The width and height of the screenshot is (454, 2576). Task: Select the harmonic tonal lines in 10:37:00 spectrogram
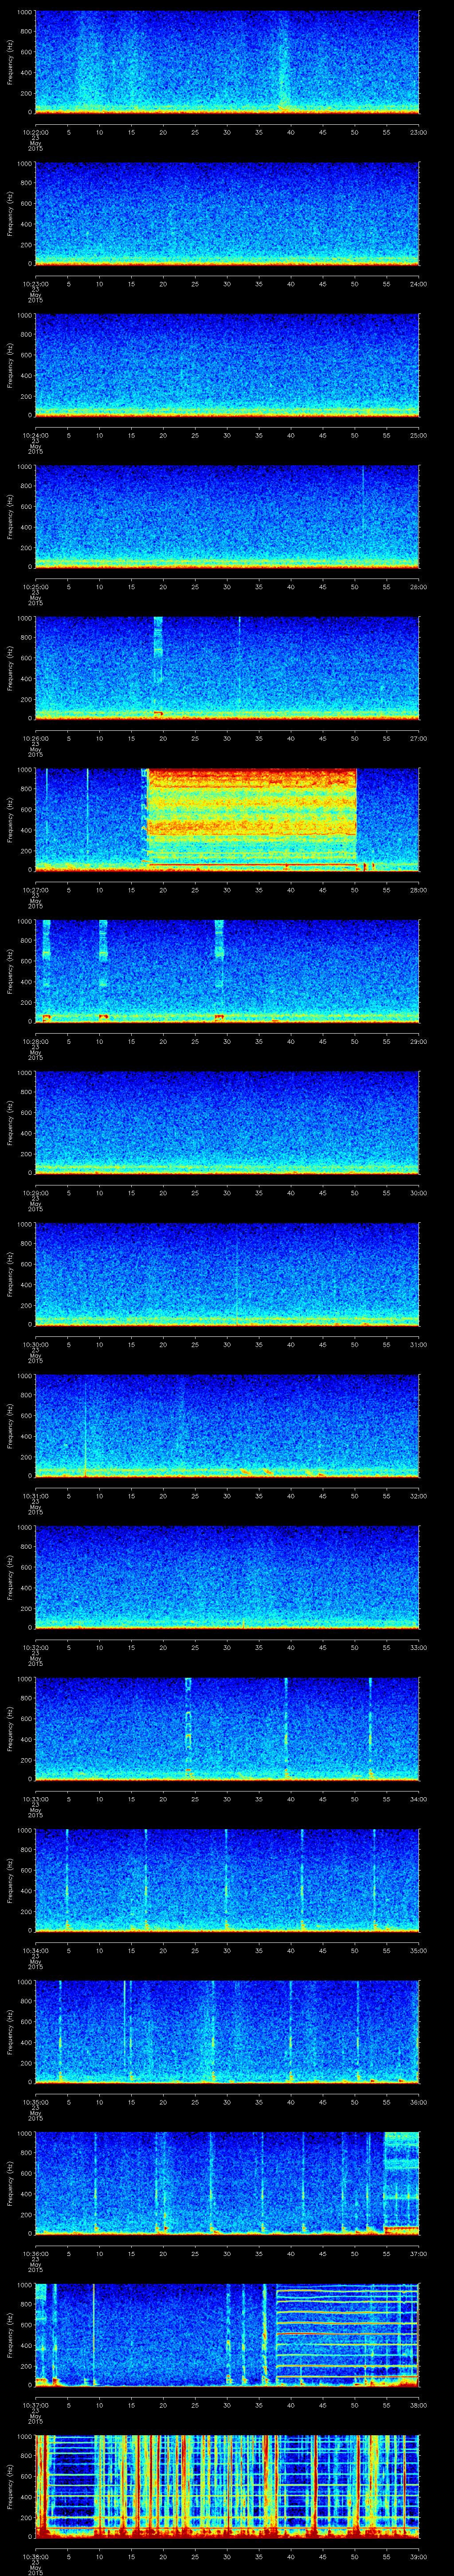347,2336
